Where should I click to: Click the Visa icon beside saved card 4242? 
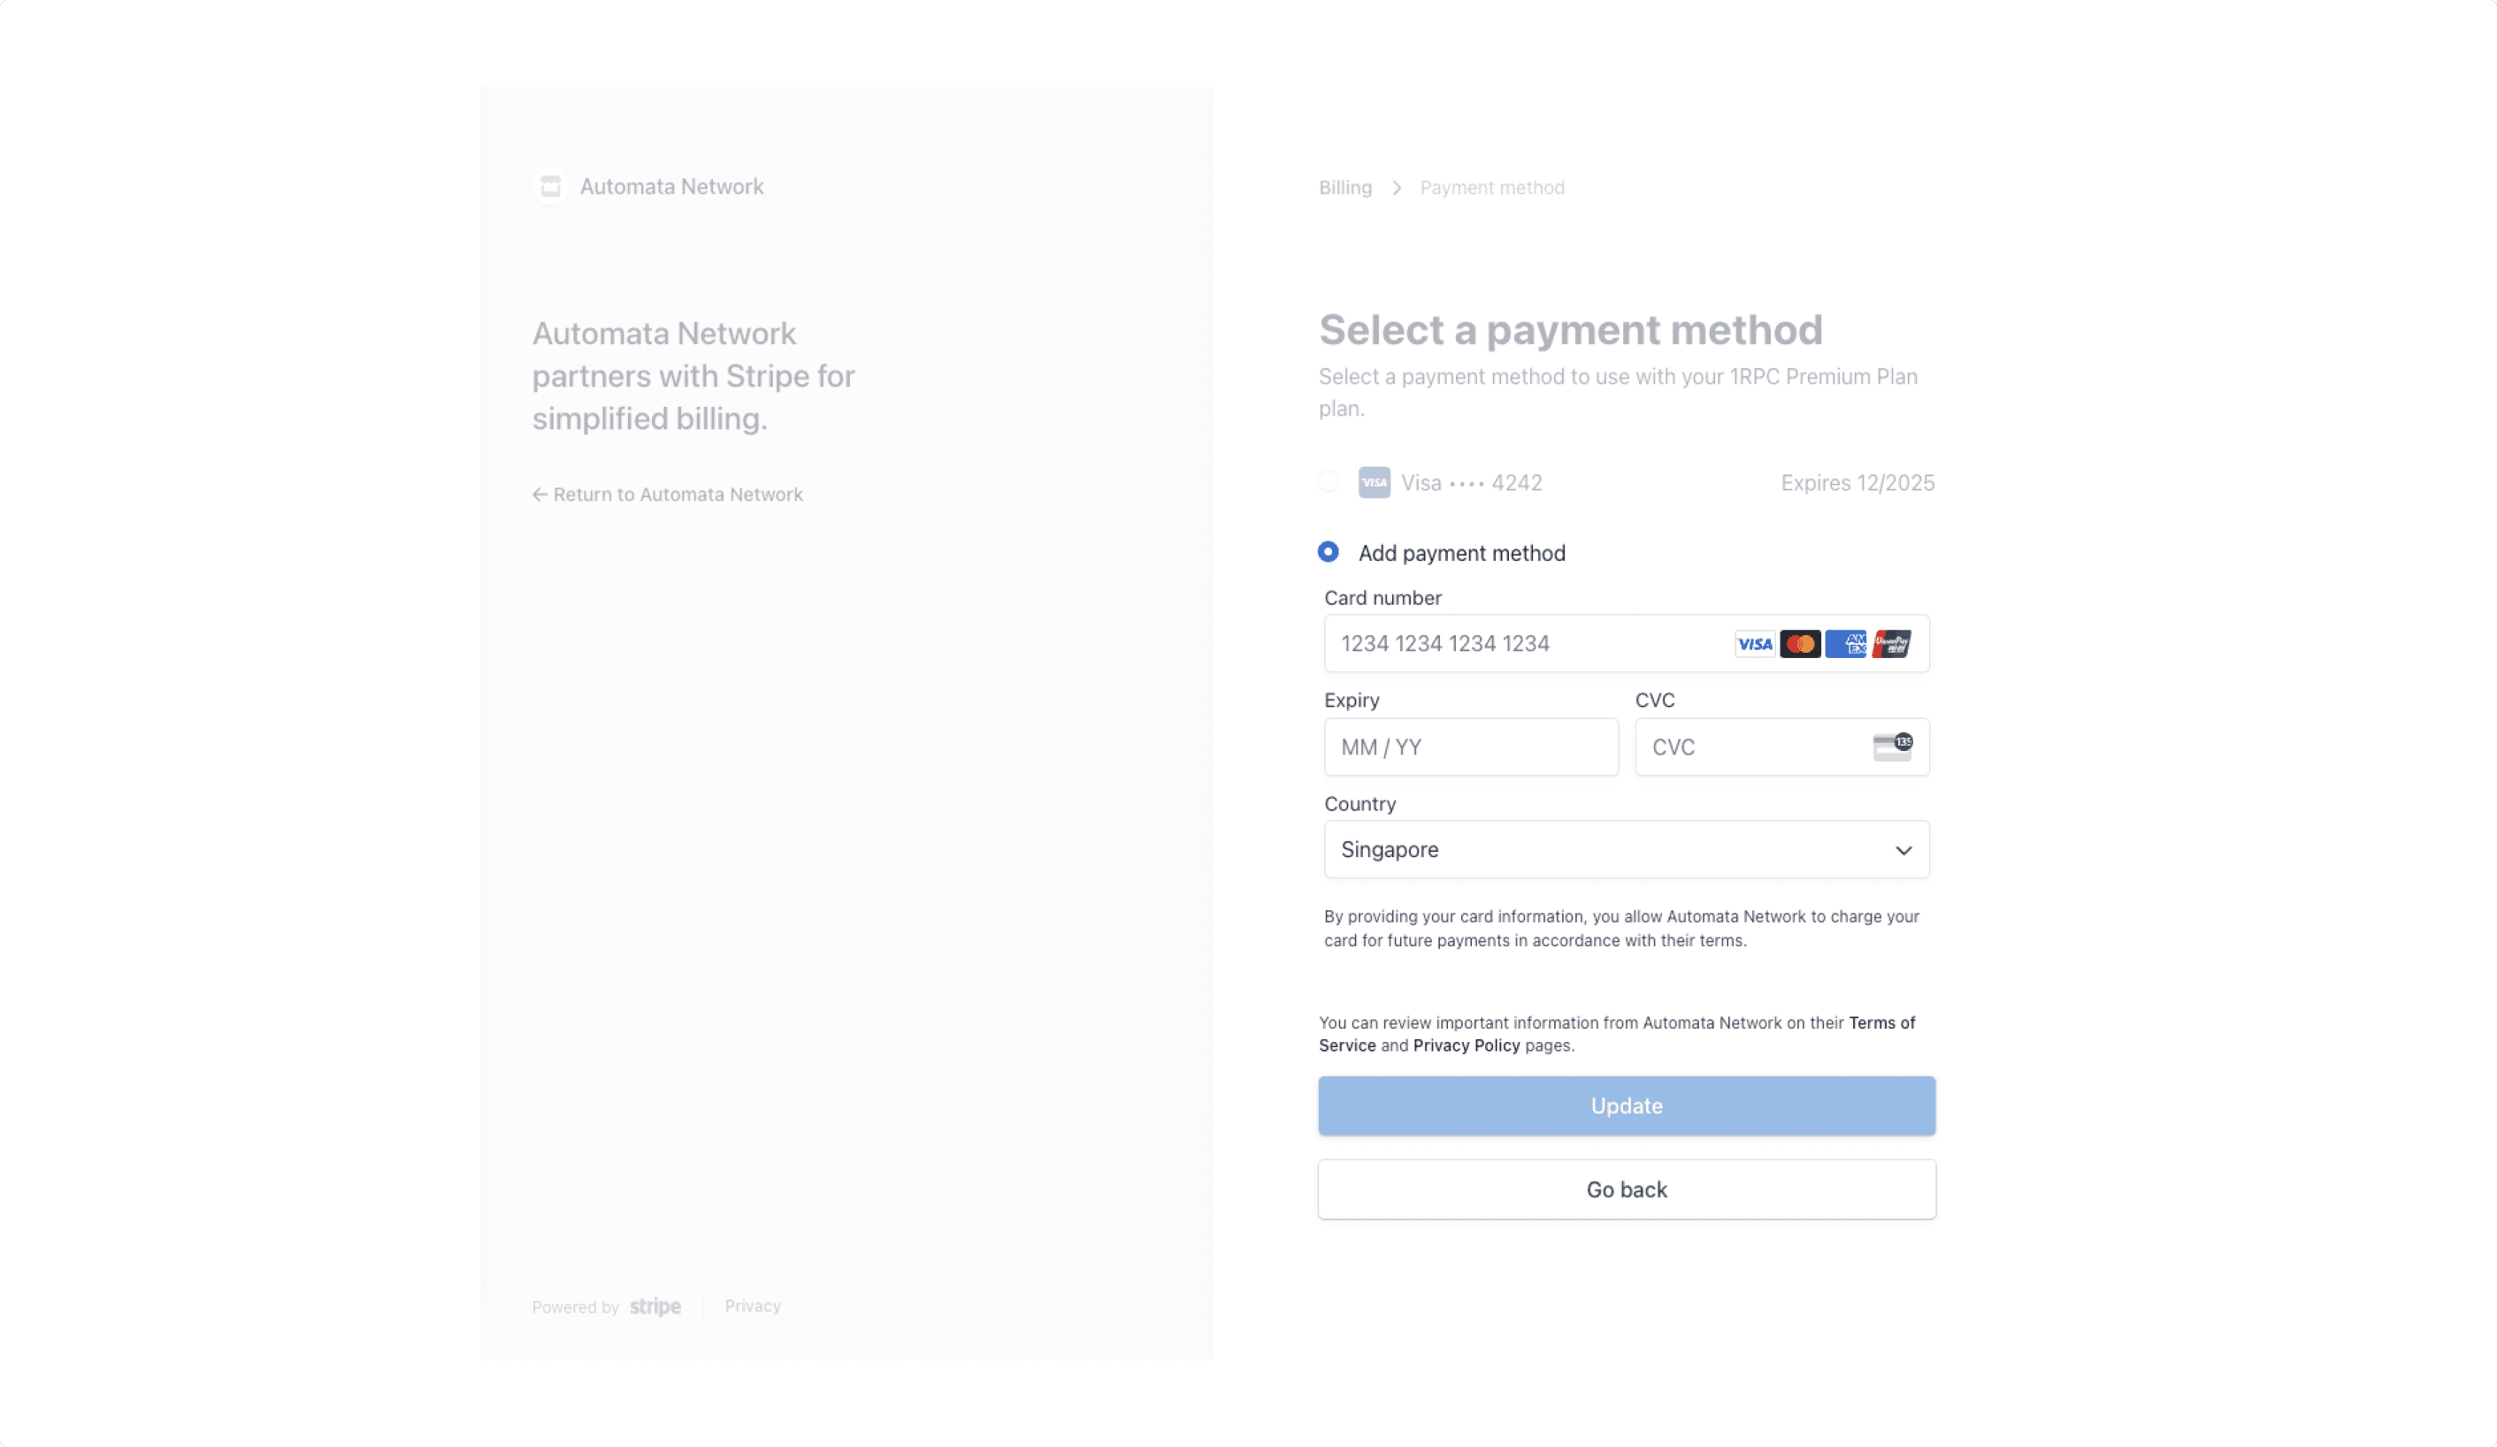tap(1374, 483)
